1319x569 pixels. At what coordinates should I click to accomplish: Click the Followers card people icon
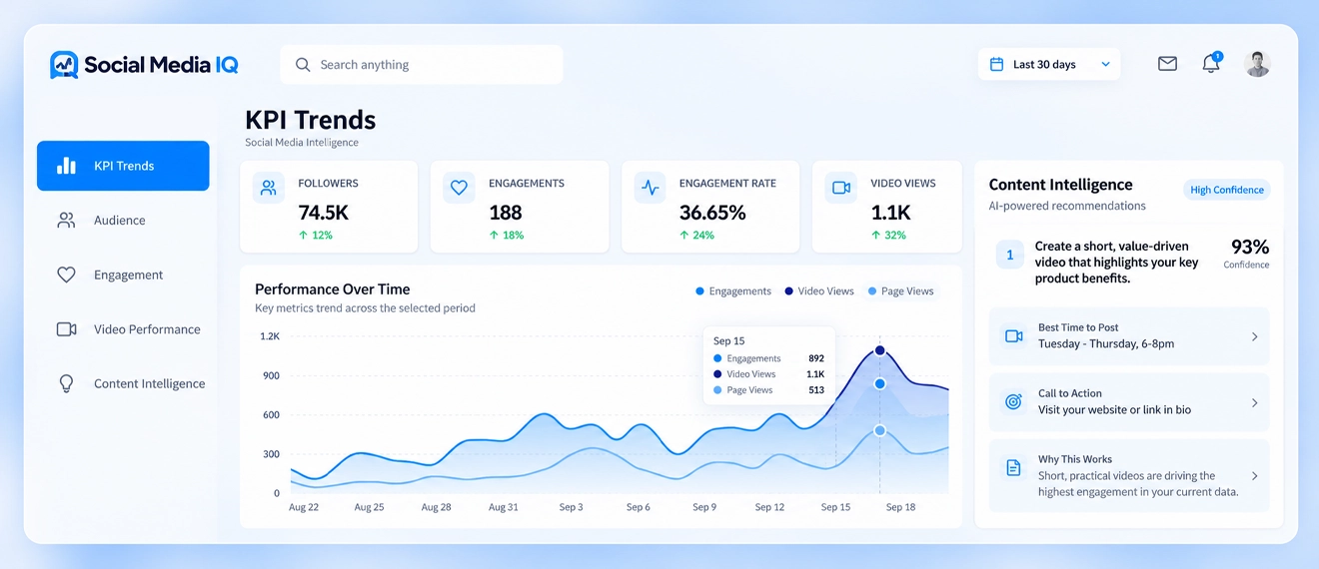(268, 188)
